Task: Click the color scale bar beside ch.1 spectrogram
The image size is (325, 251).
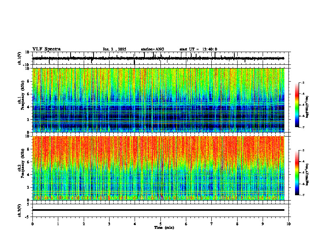Action: pyautogui.click(x=297, y=105)
